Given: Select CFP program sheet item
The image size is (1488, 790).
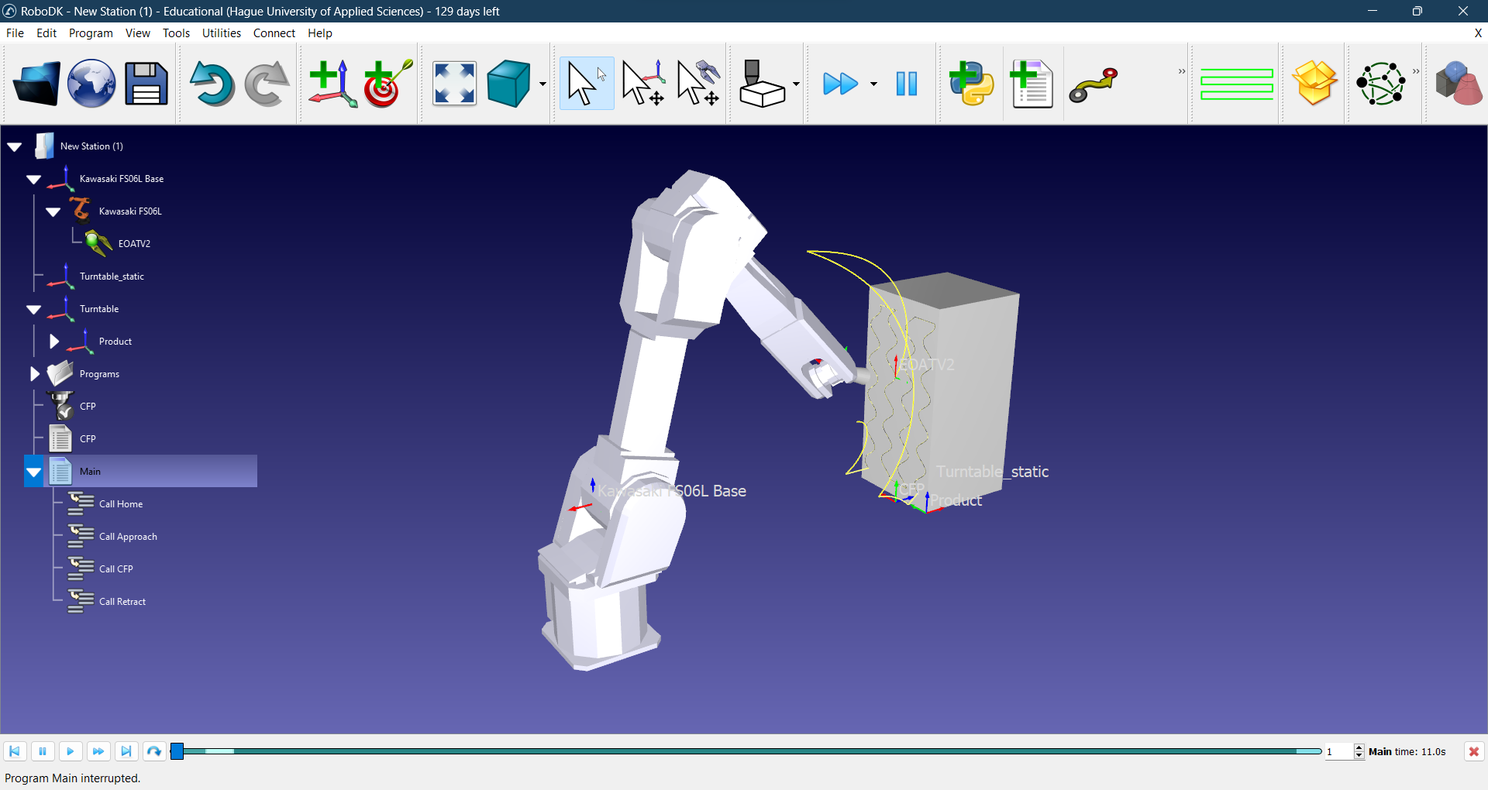Looking at the screenshot, I should click(x=88, y=439).
